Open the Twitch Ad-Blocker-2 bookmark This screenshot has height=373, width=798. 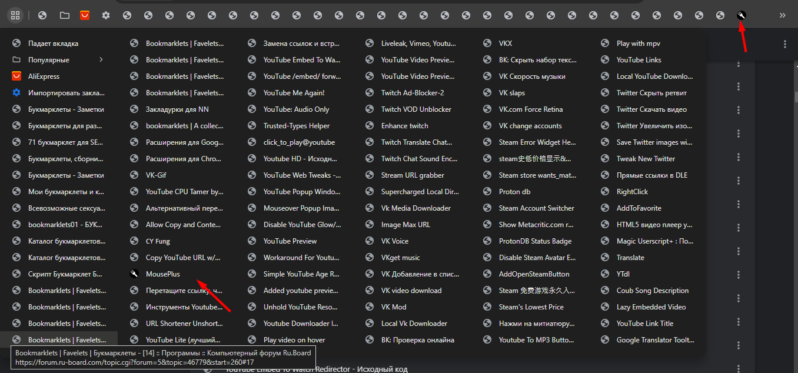tap(412, 93)
